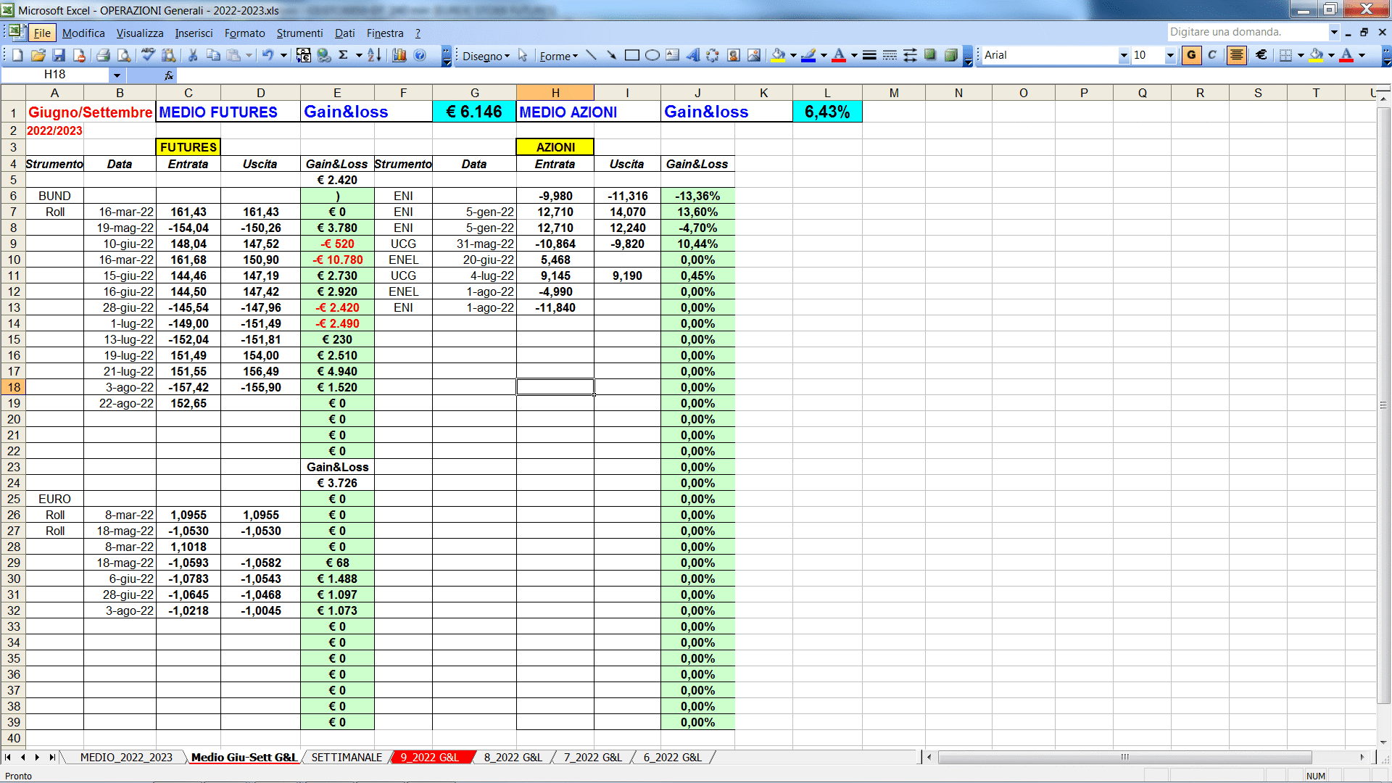1392x783 pixels.
Task: Expand the help question box dropdown arrow
Action: pos(1333,32)
